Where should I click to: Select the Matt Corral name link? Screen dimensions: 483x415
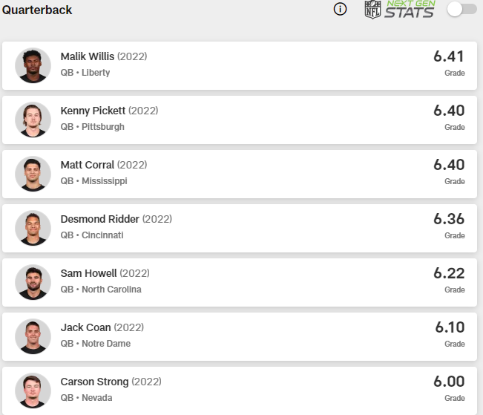[88, 165]
